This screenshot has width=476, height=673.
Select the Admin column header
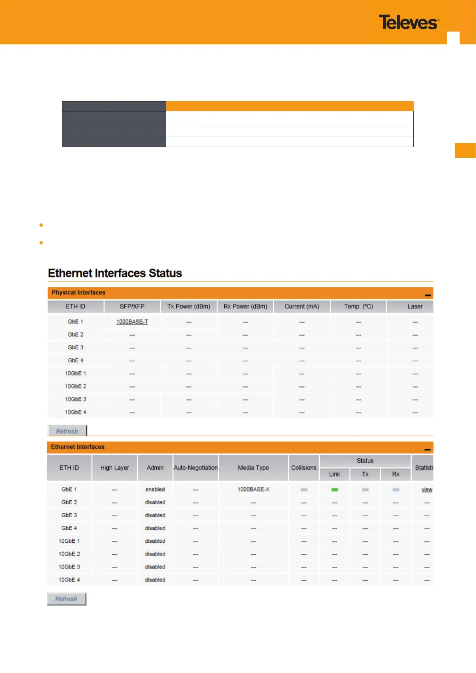[155, 468]
